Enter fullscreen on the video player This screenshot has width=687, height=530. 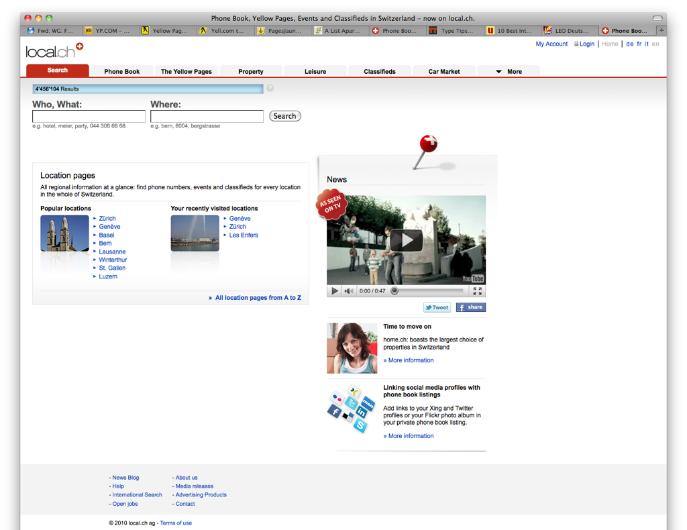(477, 291)
